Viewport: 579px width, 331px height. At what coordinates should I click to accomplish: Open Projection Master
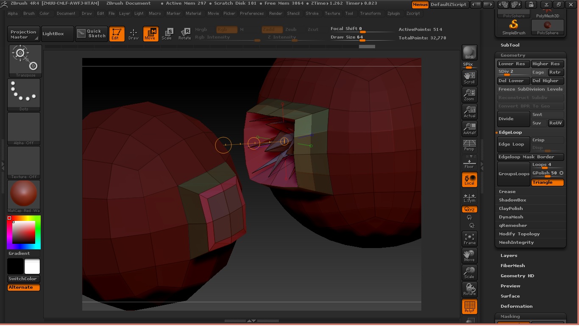24,34
